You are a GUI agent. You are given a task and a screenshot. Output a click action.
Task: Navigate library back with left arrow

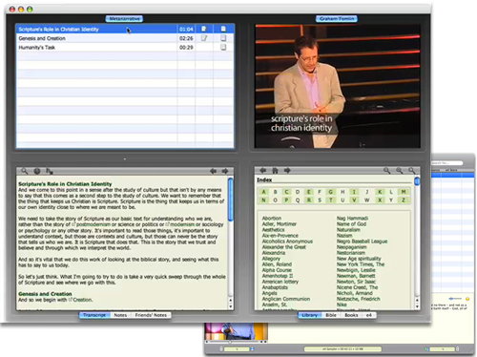point(262,171)
